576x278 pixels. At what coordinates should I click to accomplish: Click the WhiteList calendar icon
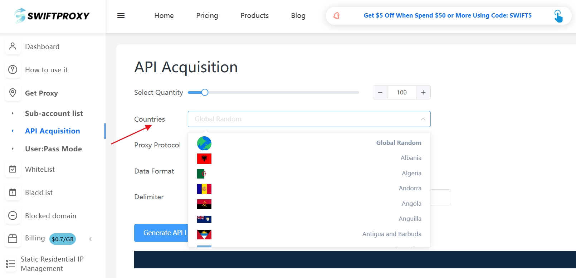click(13, 169)
